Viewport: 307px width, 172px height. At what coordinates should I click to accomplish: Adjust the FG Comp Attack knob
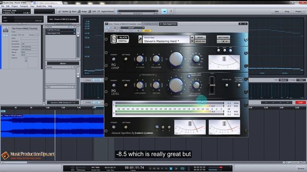point(140,59)
